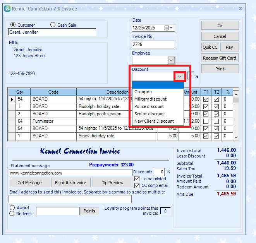Open Tip Preview

pyautogui.click(x=112, y=183)
